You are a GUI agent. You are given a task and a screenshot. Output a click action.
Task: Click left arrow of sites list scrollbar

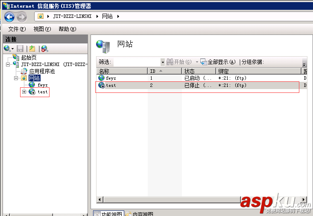[100, 199]
